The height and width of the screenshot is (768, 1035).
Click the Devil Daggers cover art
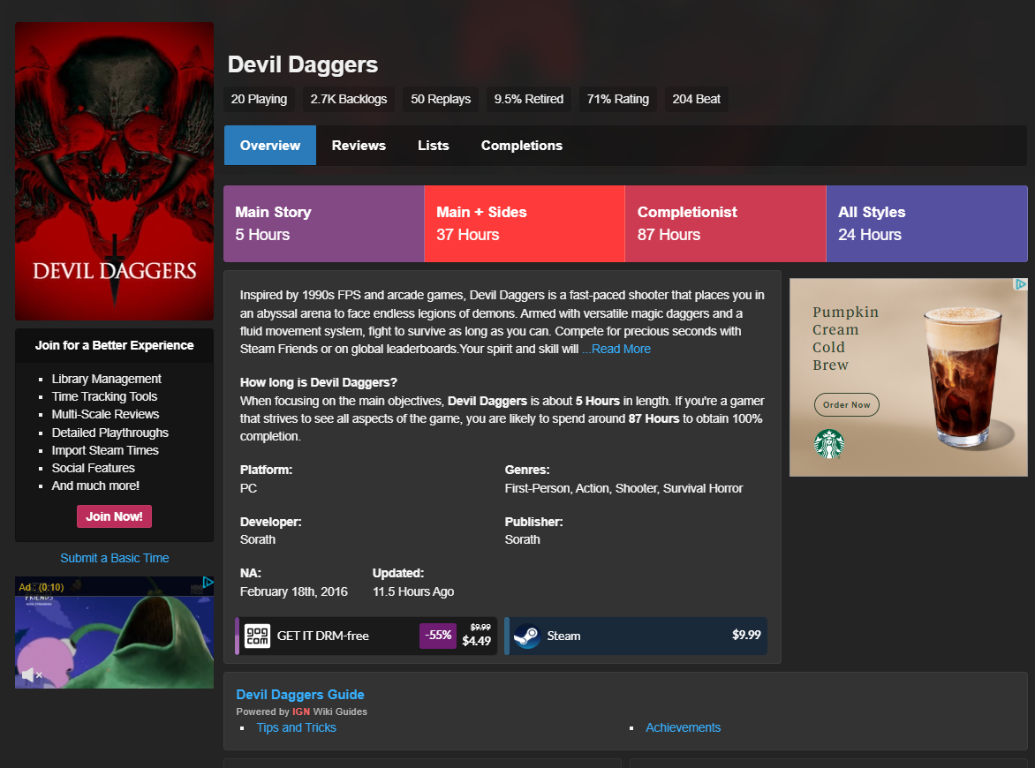(x=114, y=171)
